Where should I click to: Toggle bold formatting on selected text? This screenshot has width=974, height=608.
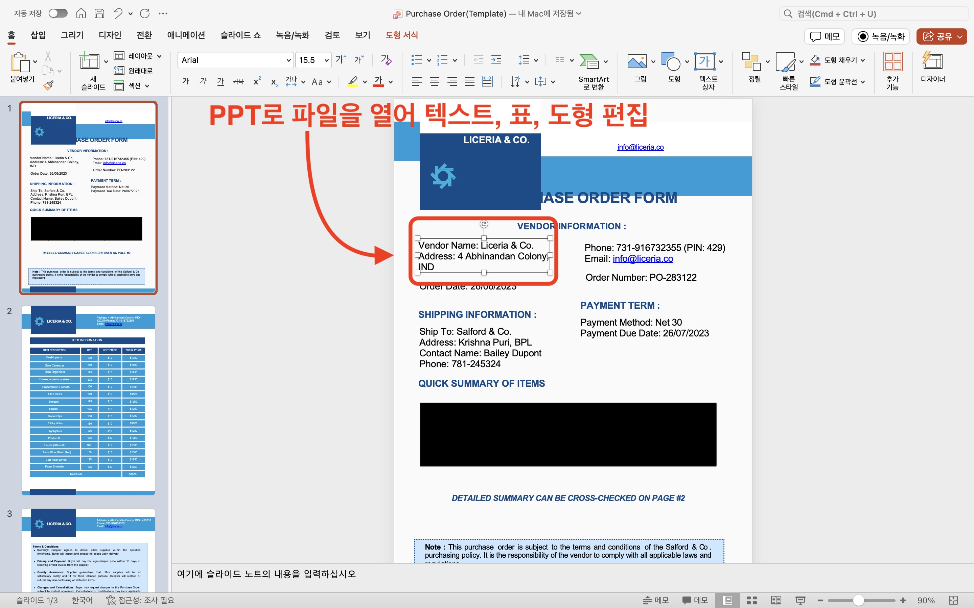186,81
